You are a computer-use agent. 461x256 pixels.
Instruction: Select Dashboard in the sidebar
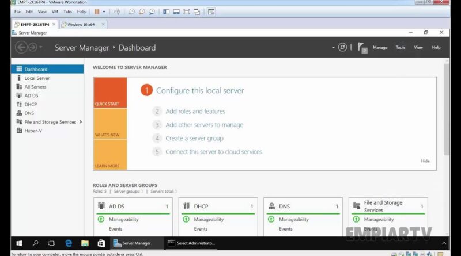[x=47, y=69]
